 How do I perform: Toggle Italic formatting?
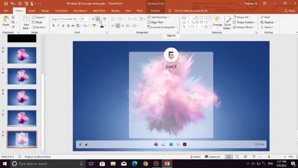(58, 26)
